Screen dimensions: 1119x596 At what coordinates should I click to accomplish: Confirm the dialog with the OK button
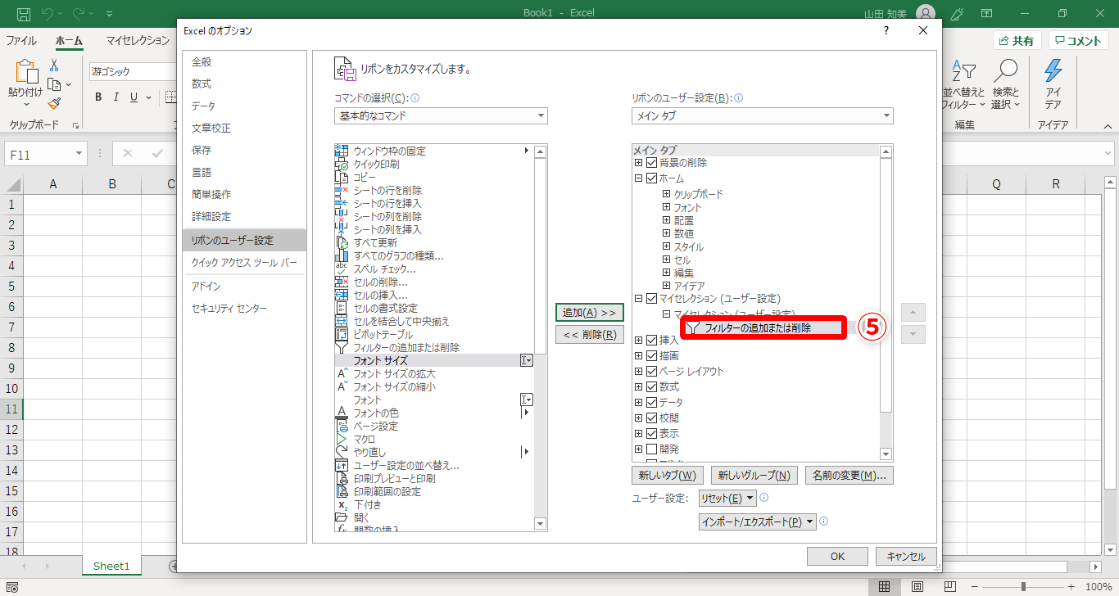837,556
